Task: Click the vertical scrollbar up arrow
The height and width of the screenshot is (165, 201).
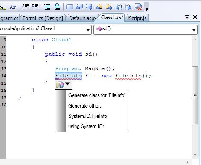Action: click(195, 40)
